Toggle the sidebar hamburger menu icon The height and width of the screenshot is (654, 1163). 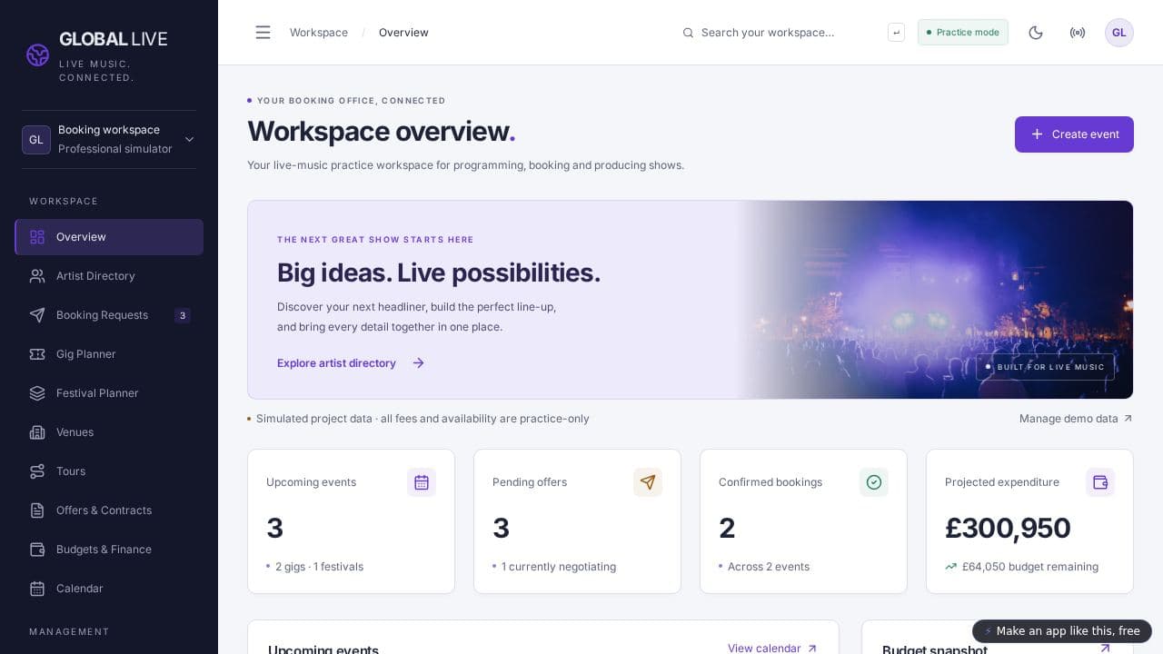pos(263,33)
